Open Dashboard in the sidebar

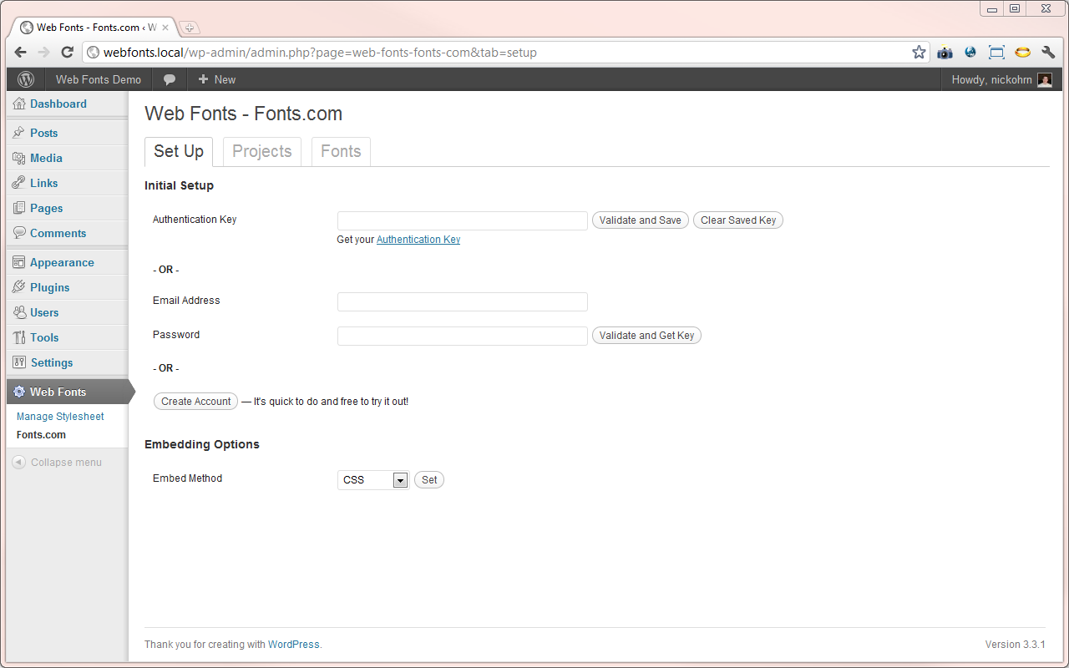(58, 104)
